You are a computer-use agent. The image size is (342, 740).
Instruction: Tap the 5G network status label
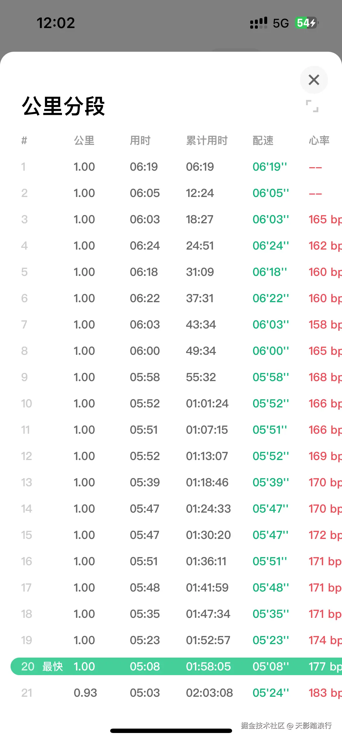click(x=281, y=23)
